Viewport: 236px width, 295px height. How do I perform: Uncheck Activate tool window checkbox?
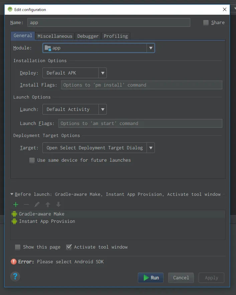[69, 247]
